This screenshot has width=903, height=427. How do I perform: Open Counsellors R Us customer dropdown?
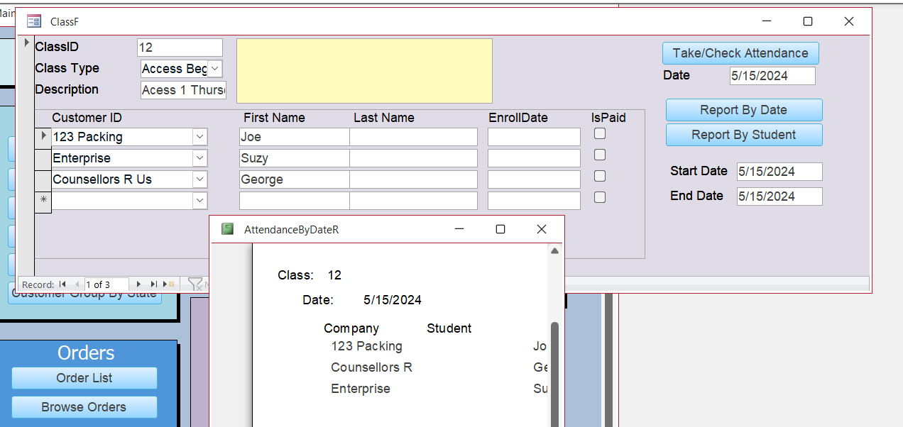click(x=200, y=179)
